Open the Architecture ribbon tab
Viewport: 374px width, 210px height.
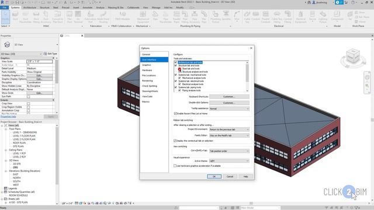pos(30,8)
